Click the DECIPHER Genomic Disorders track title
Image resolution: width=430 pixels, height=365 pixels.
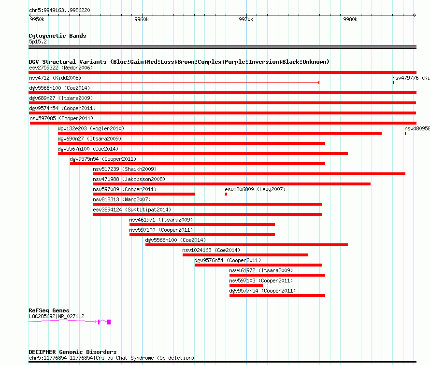pos(72,352)
